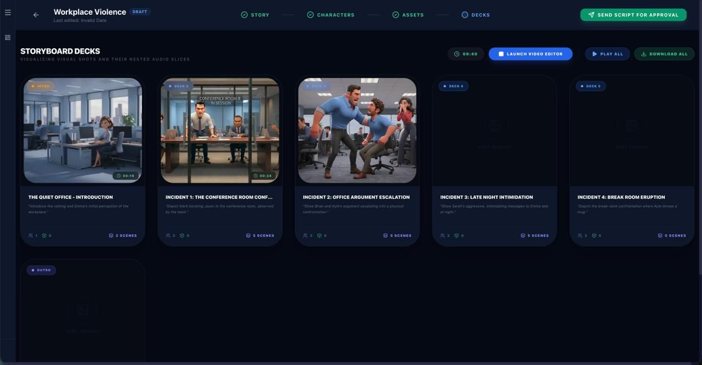Click 5 Scenes on Incident 2 card

397,236
